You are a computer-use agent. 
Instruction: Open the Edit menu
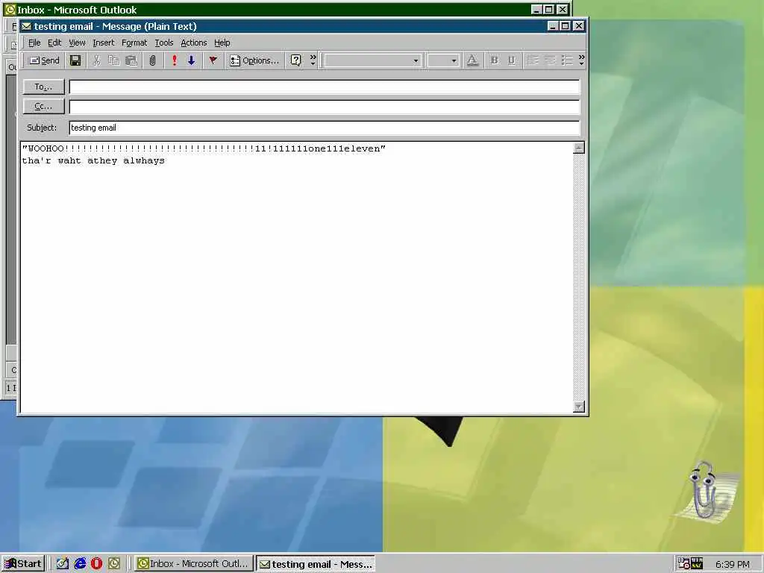click(x=54, y=43)
